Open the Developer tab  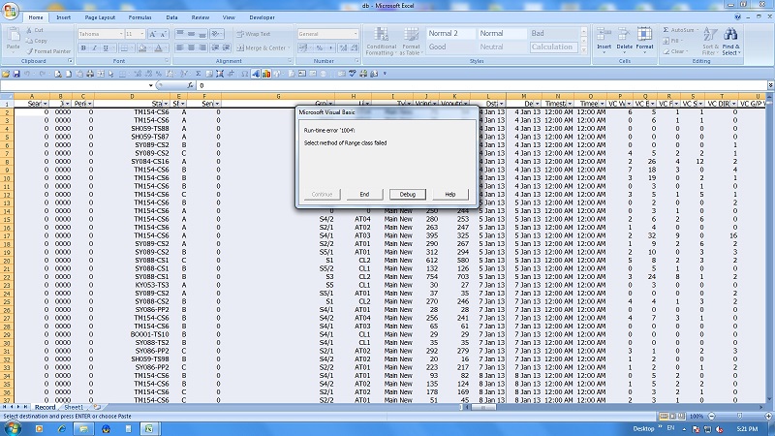click(x=262, y=17)
